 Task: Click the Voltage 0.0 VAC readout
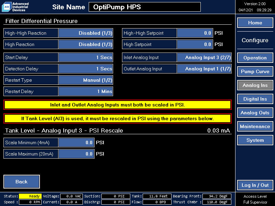[71, 196]
